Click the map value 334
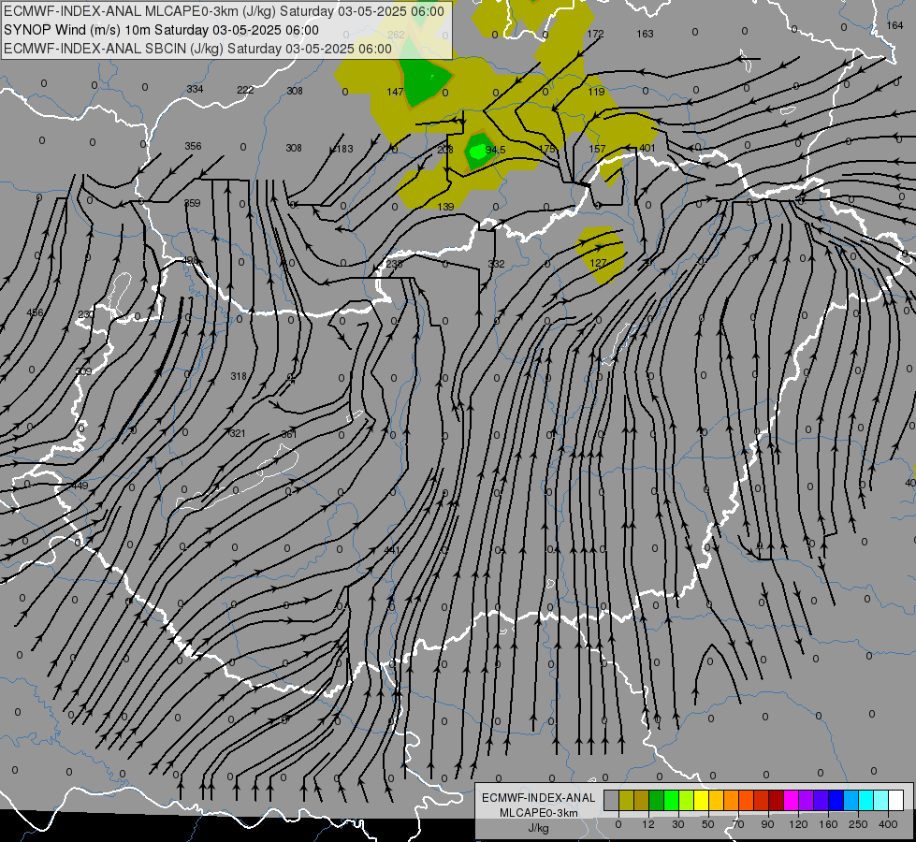This screenshot has height=842, width=916. (x=196, y=89)
